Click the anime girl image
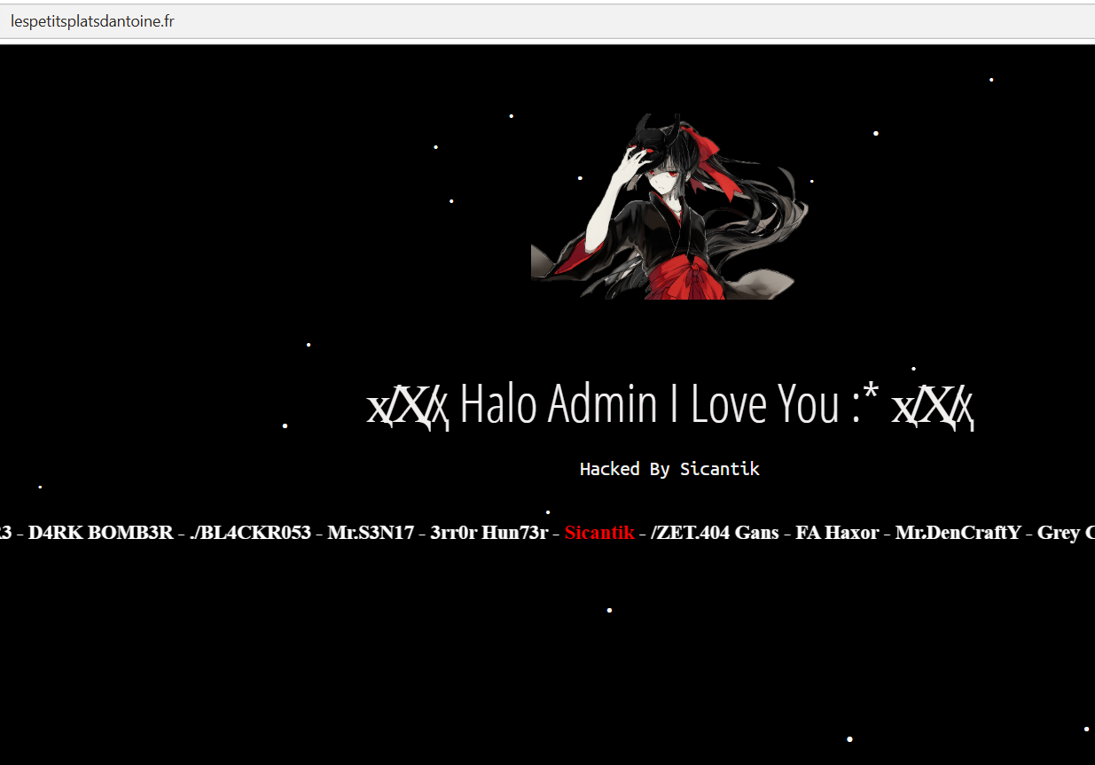The width and height of the screenshot is (1095, 765). pos(669,206)
